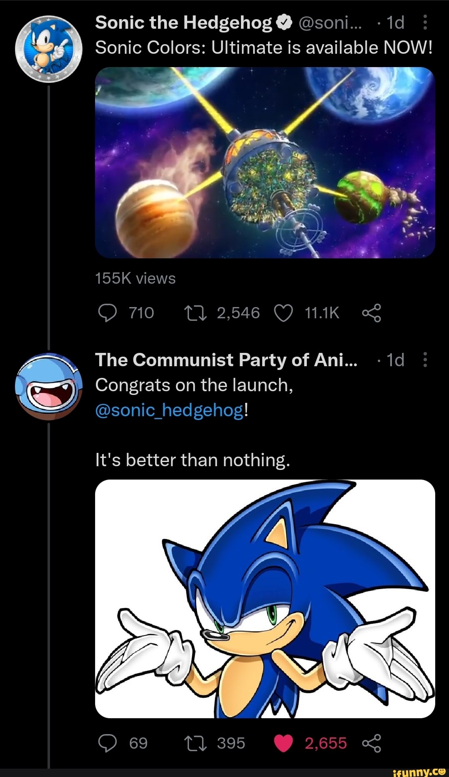449x777 pixels.
Task: Play the Sonic Colors space video
Action: coord(265,162)
